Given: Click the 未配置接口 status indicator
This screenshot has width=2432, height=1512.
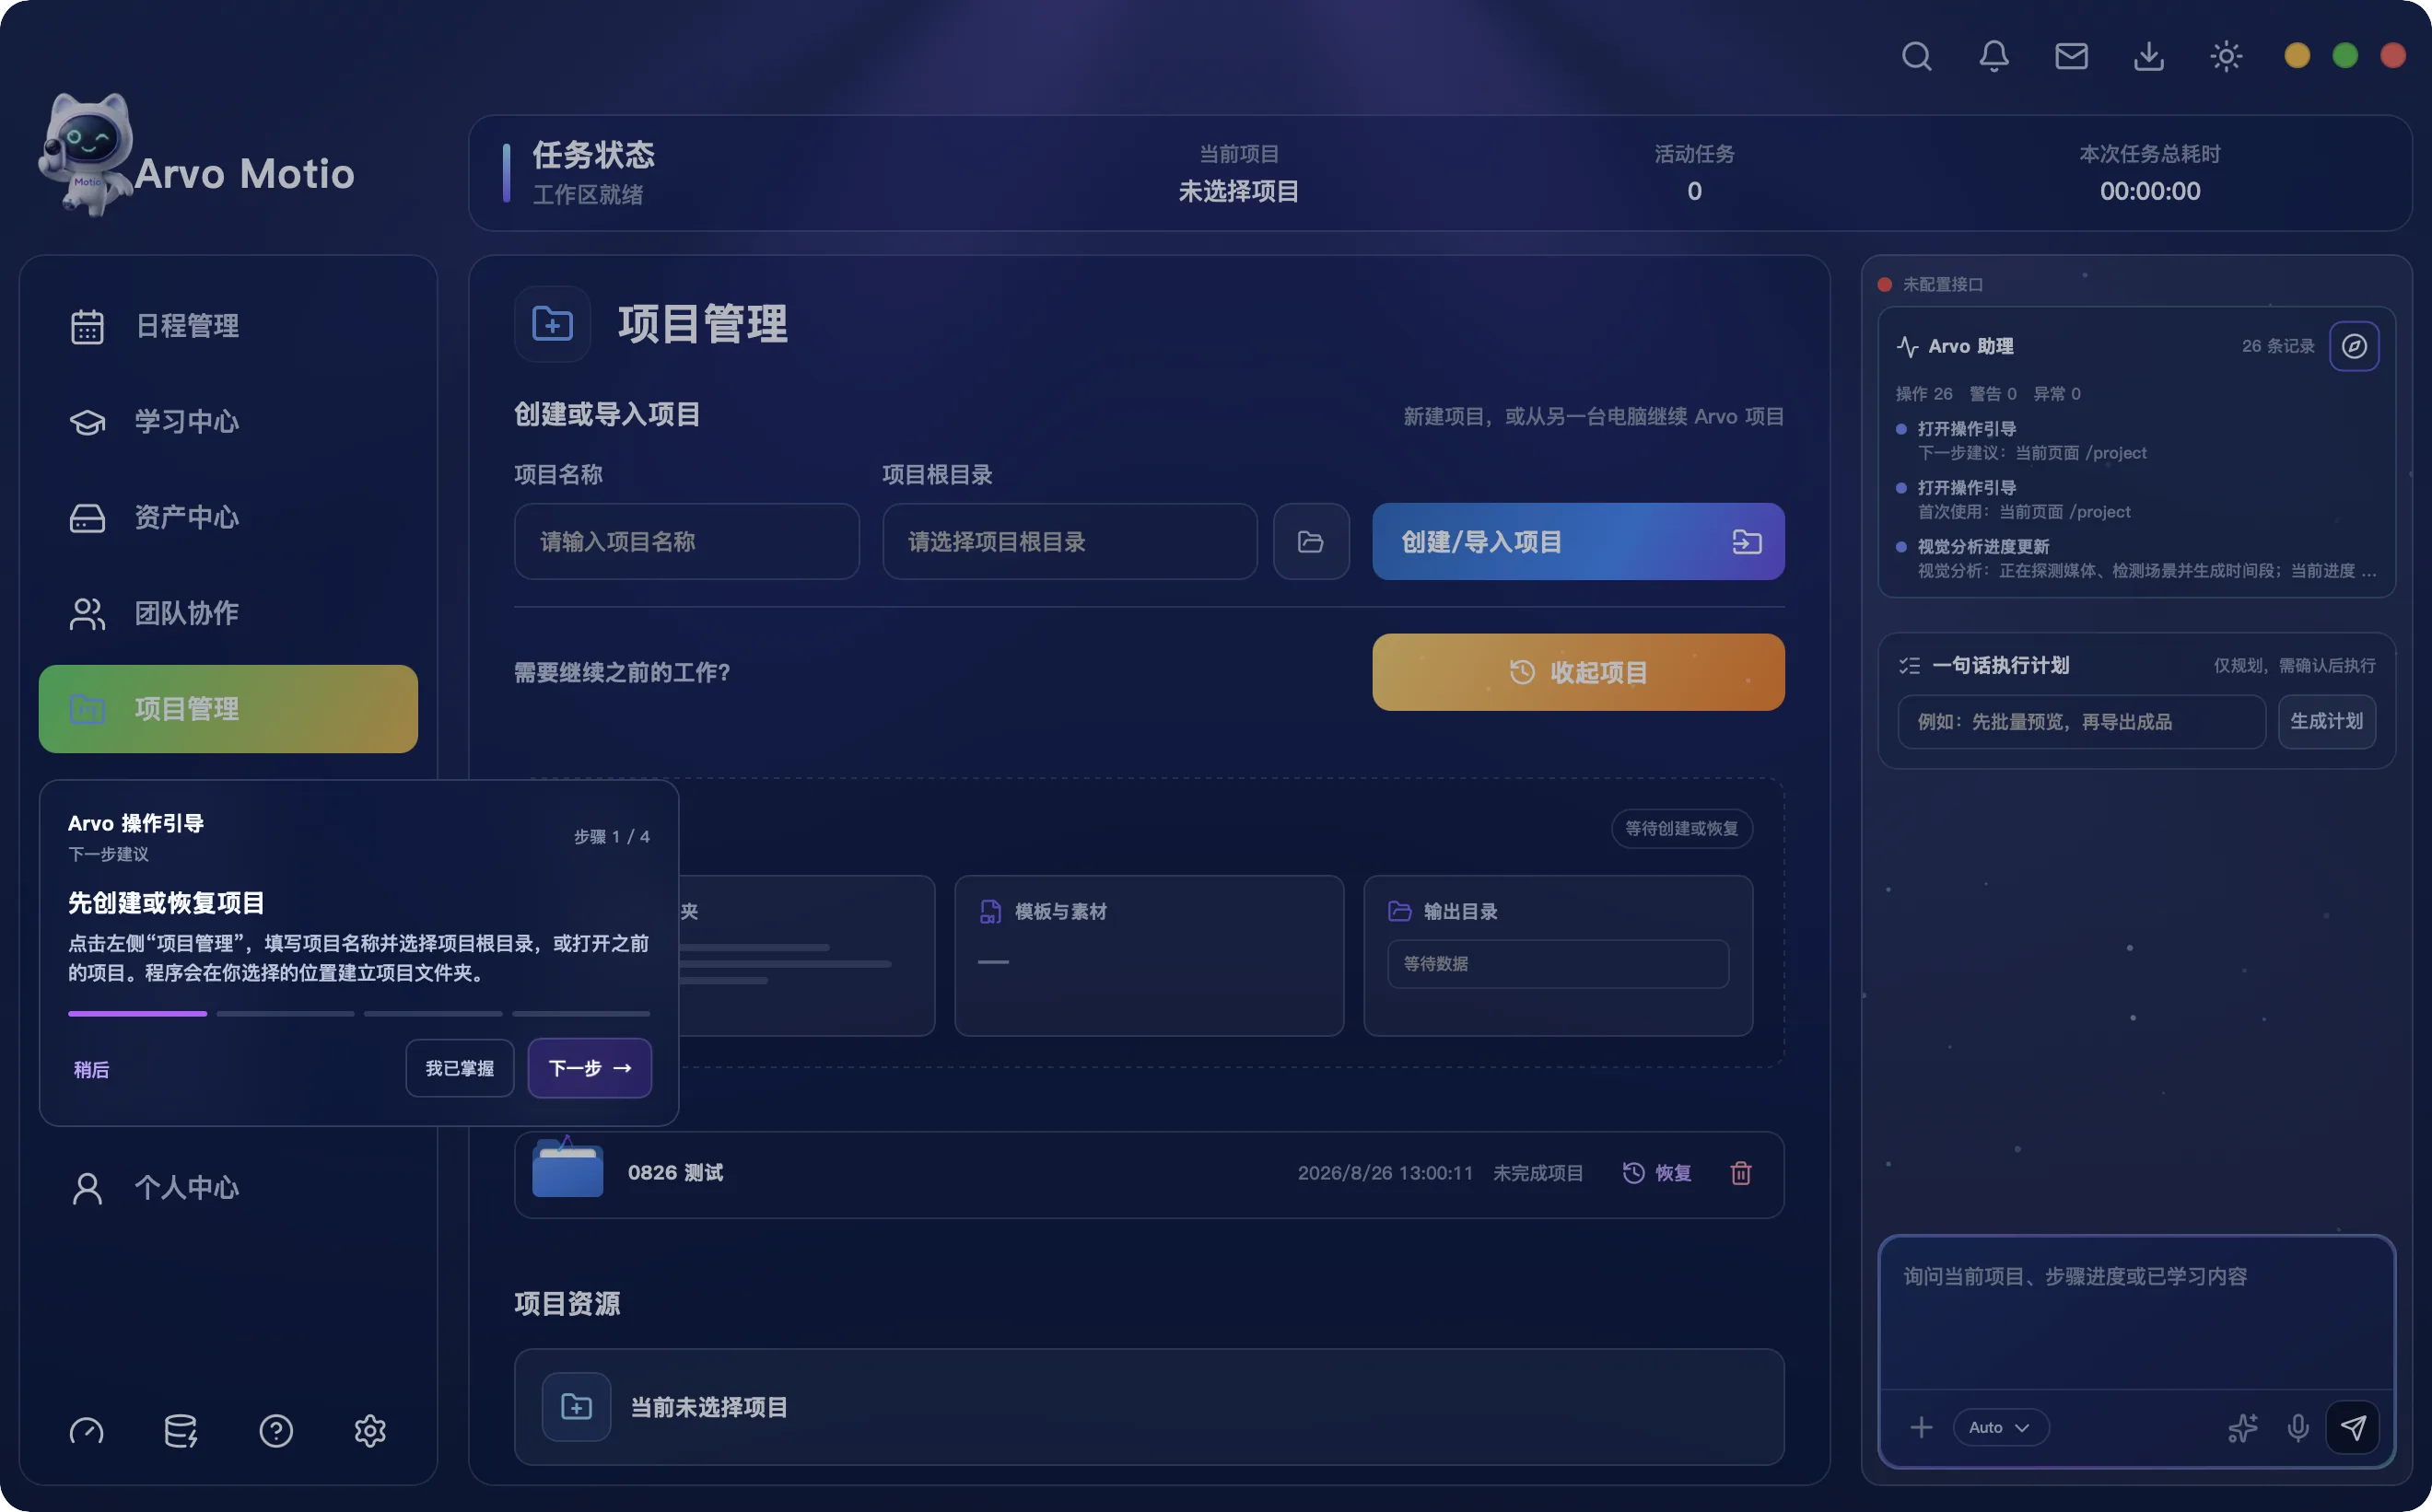Looking at the screenshot, I should click(x=1930, y=285).
